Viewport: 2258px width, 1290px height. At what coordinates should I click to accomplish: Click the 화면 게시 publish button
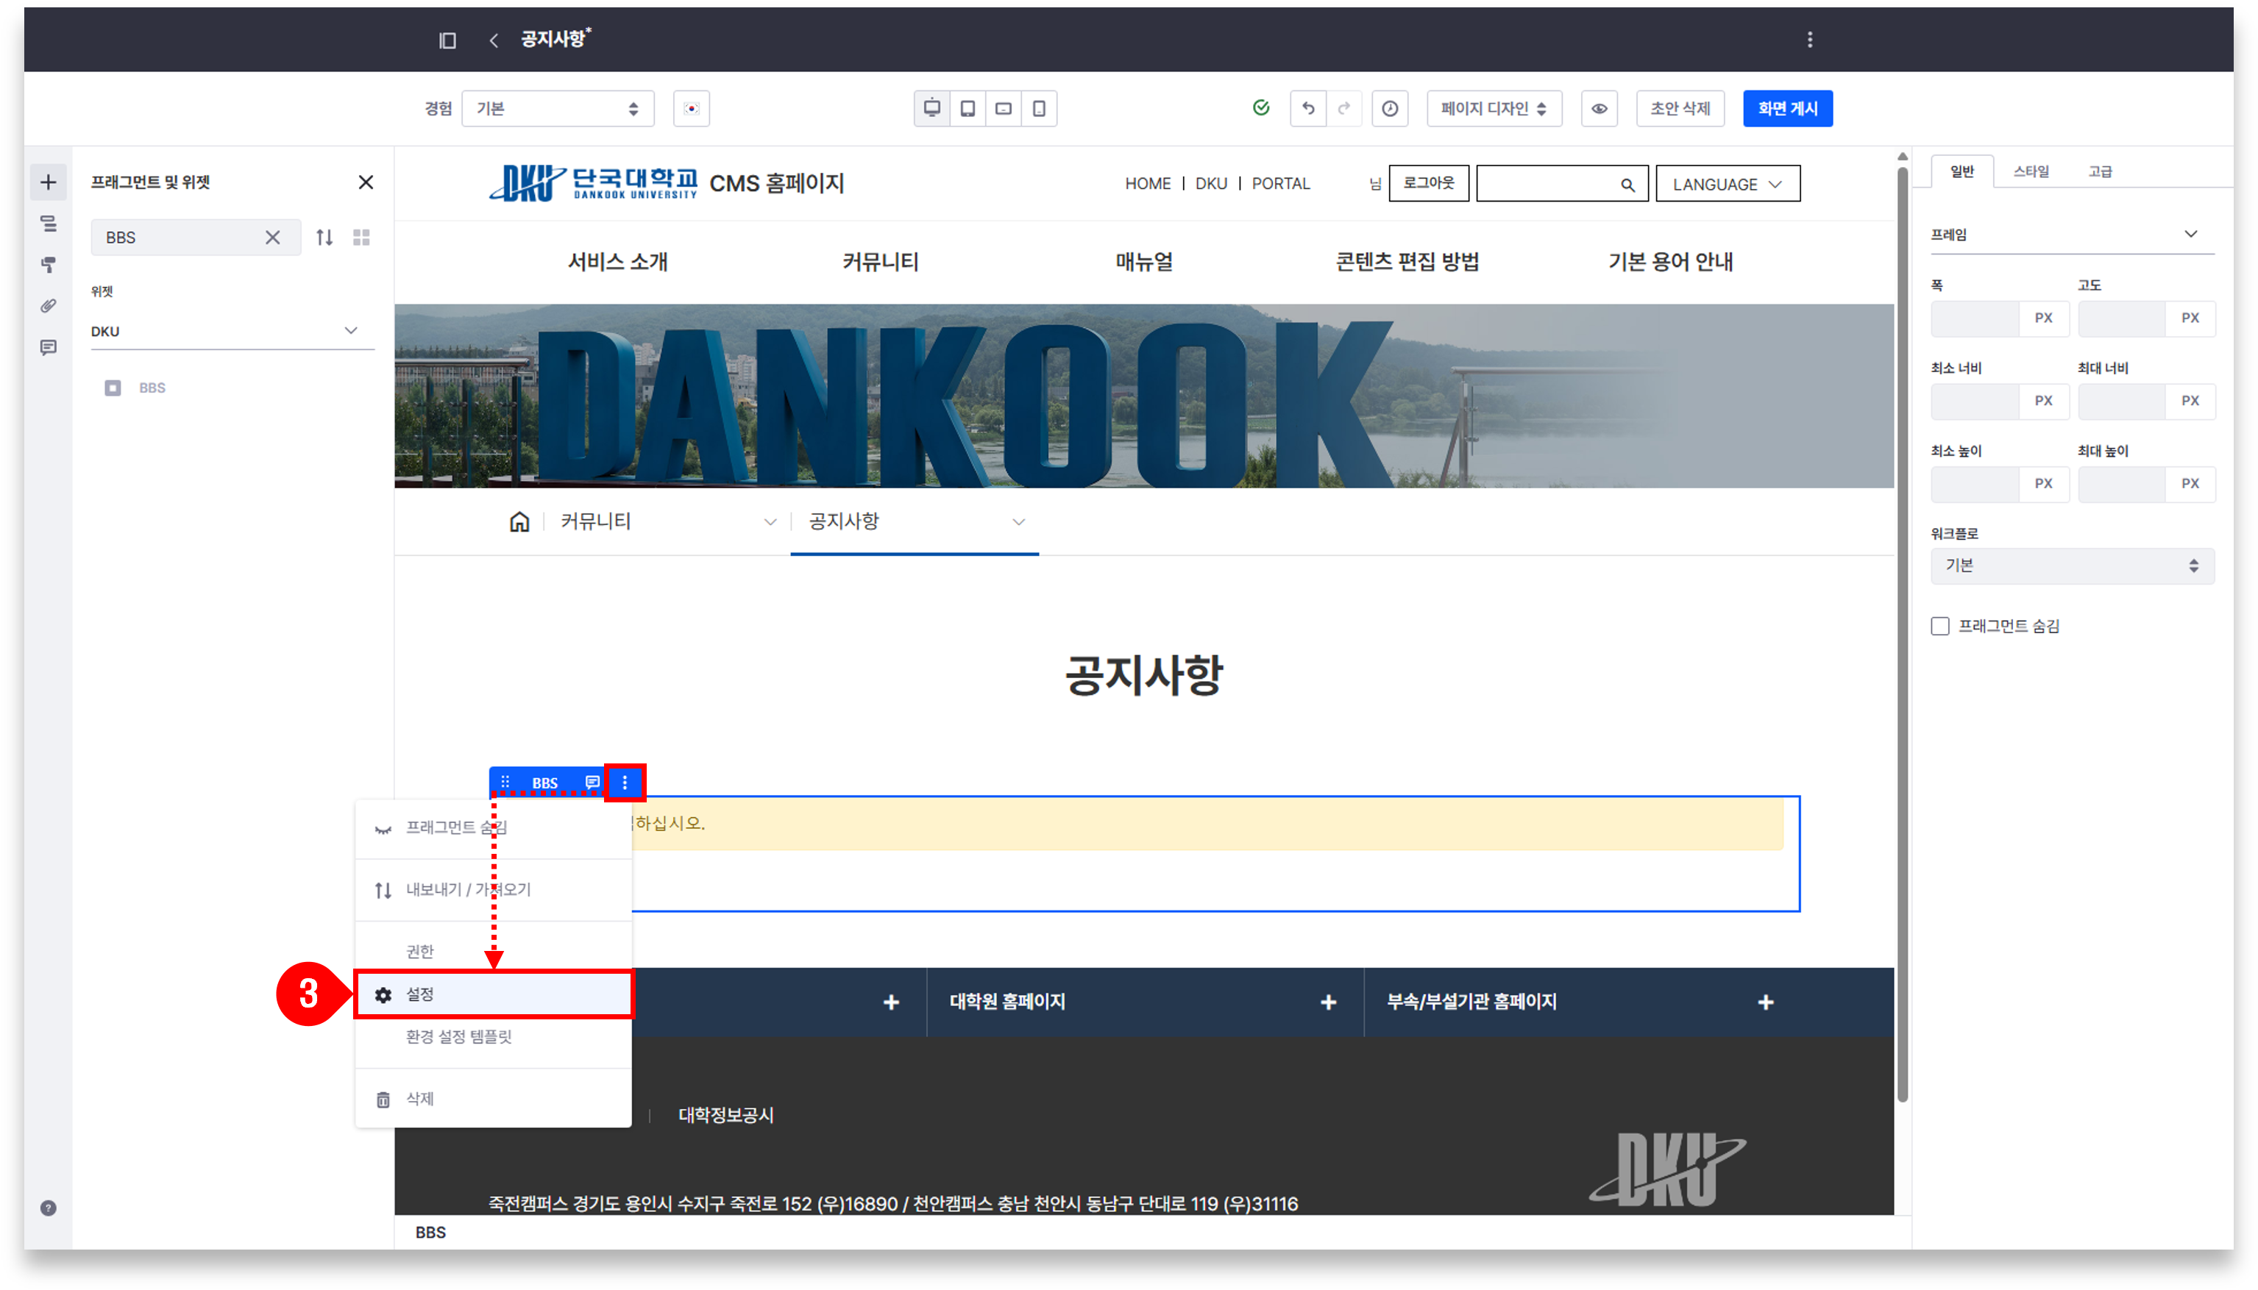coord(1786,108)
